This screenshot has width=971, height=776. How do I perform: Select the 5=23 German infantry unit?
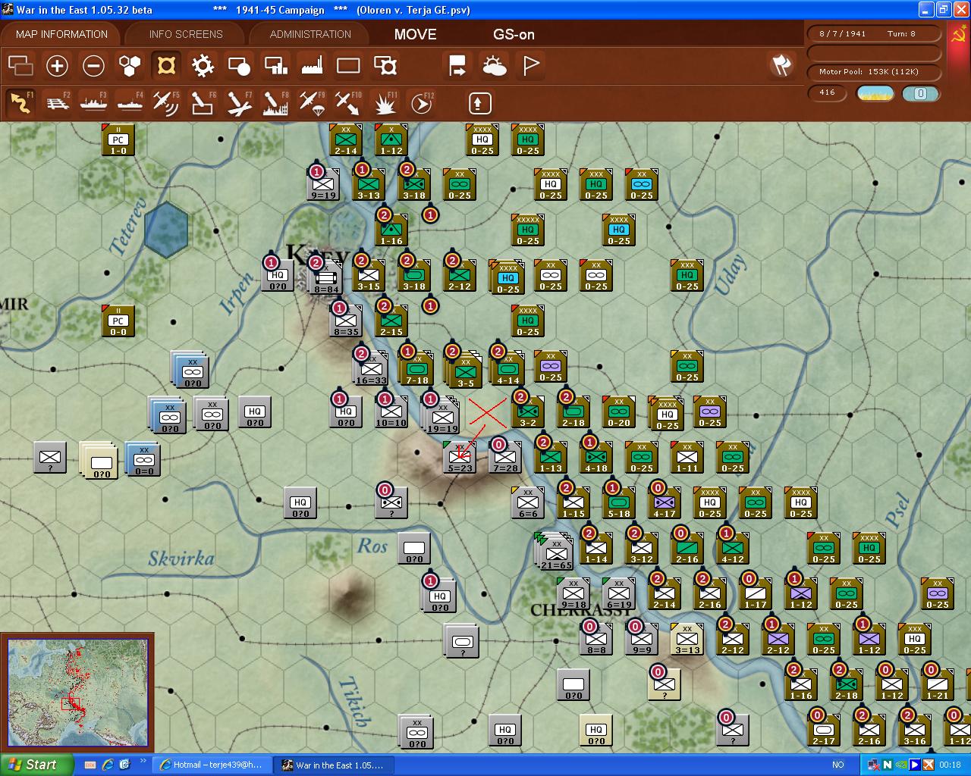point(460,458)
